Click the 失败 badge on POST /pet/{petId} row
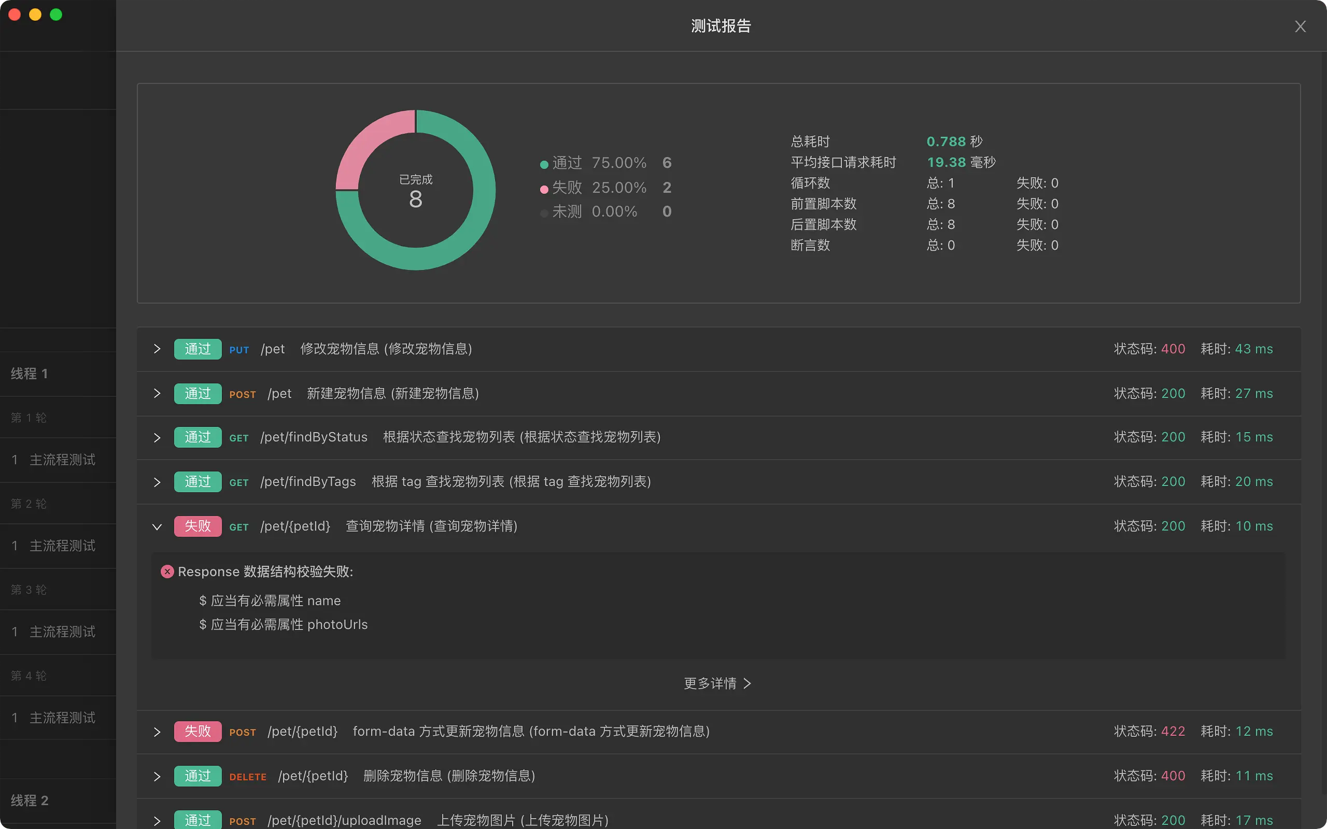1327x829 pixels. coord(197,731)
